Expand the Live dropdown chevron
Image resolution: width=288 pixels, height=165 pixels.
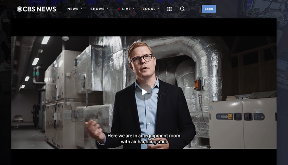134,8
